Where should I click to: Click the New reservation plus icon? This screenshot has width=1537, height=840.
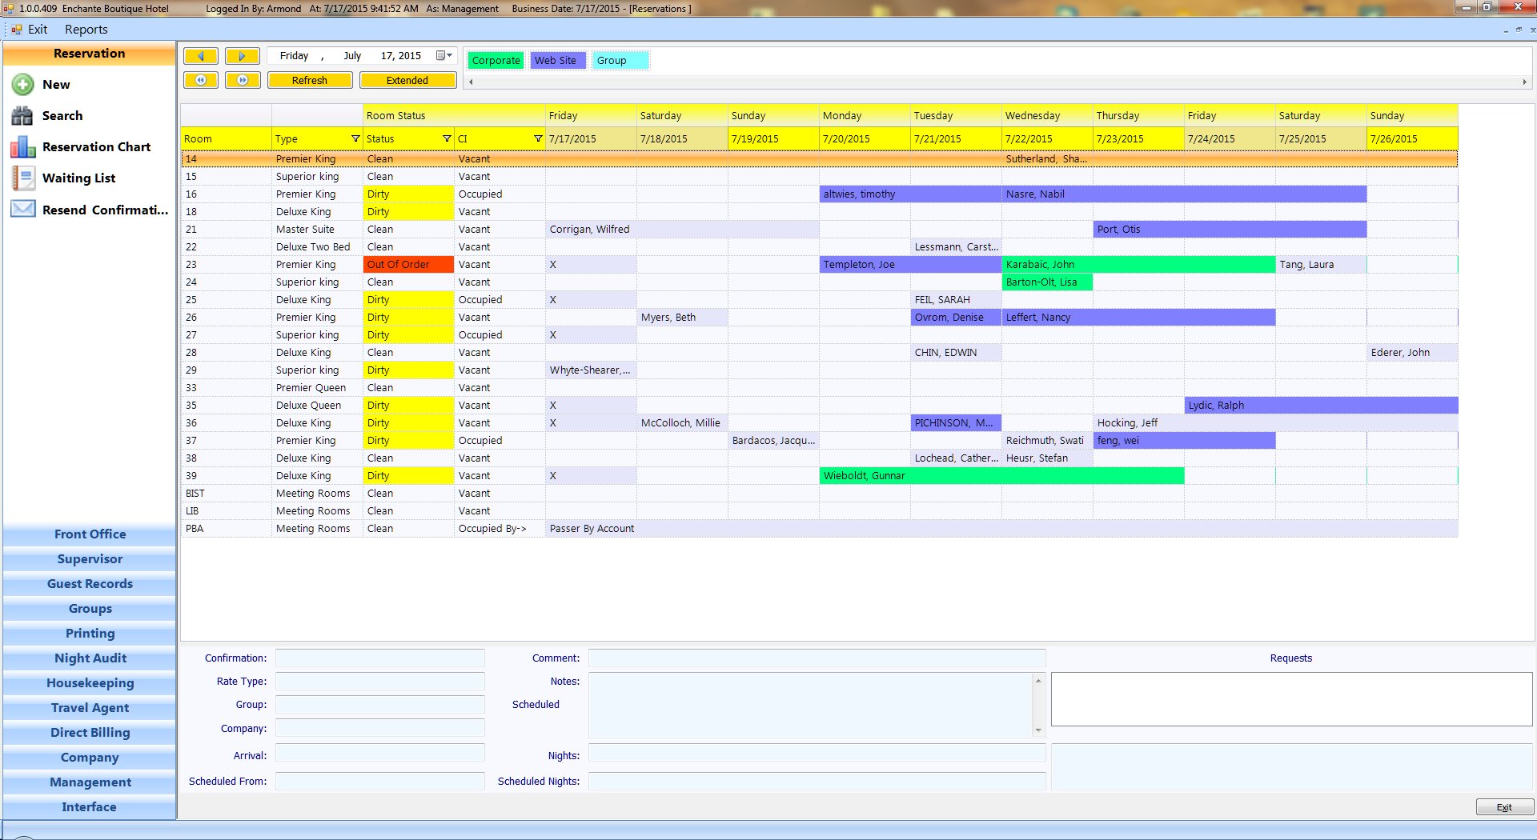click(x=22, y=84)
